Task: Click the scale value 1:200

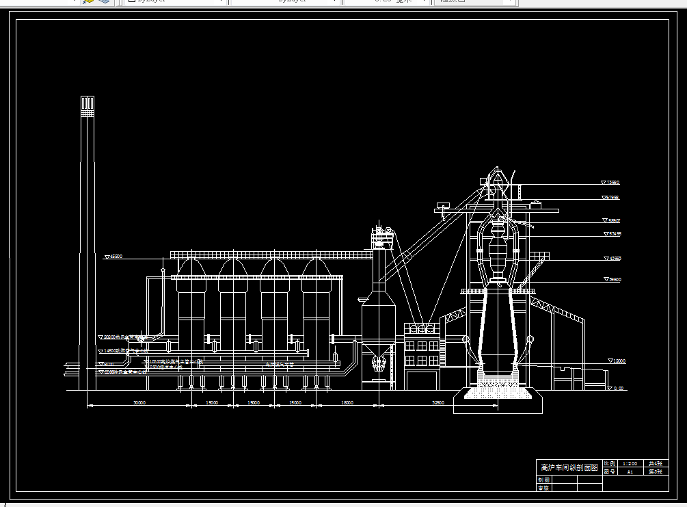Action: [x=630, y=464]
